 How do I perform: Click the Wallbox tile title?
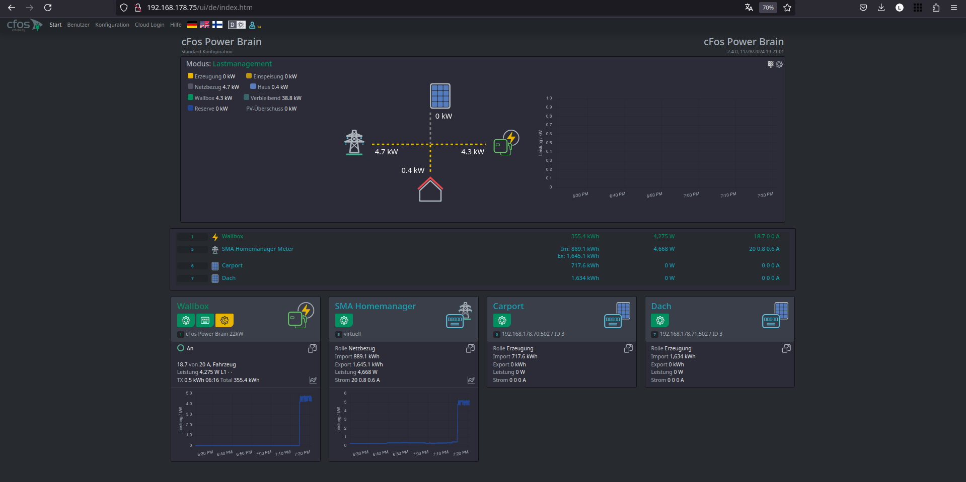[x=193, y=306]
